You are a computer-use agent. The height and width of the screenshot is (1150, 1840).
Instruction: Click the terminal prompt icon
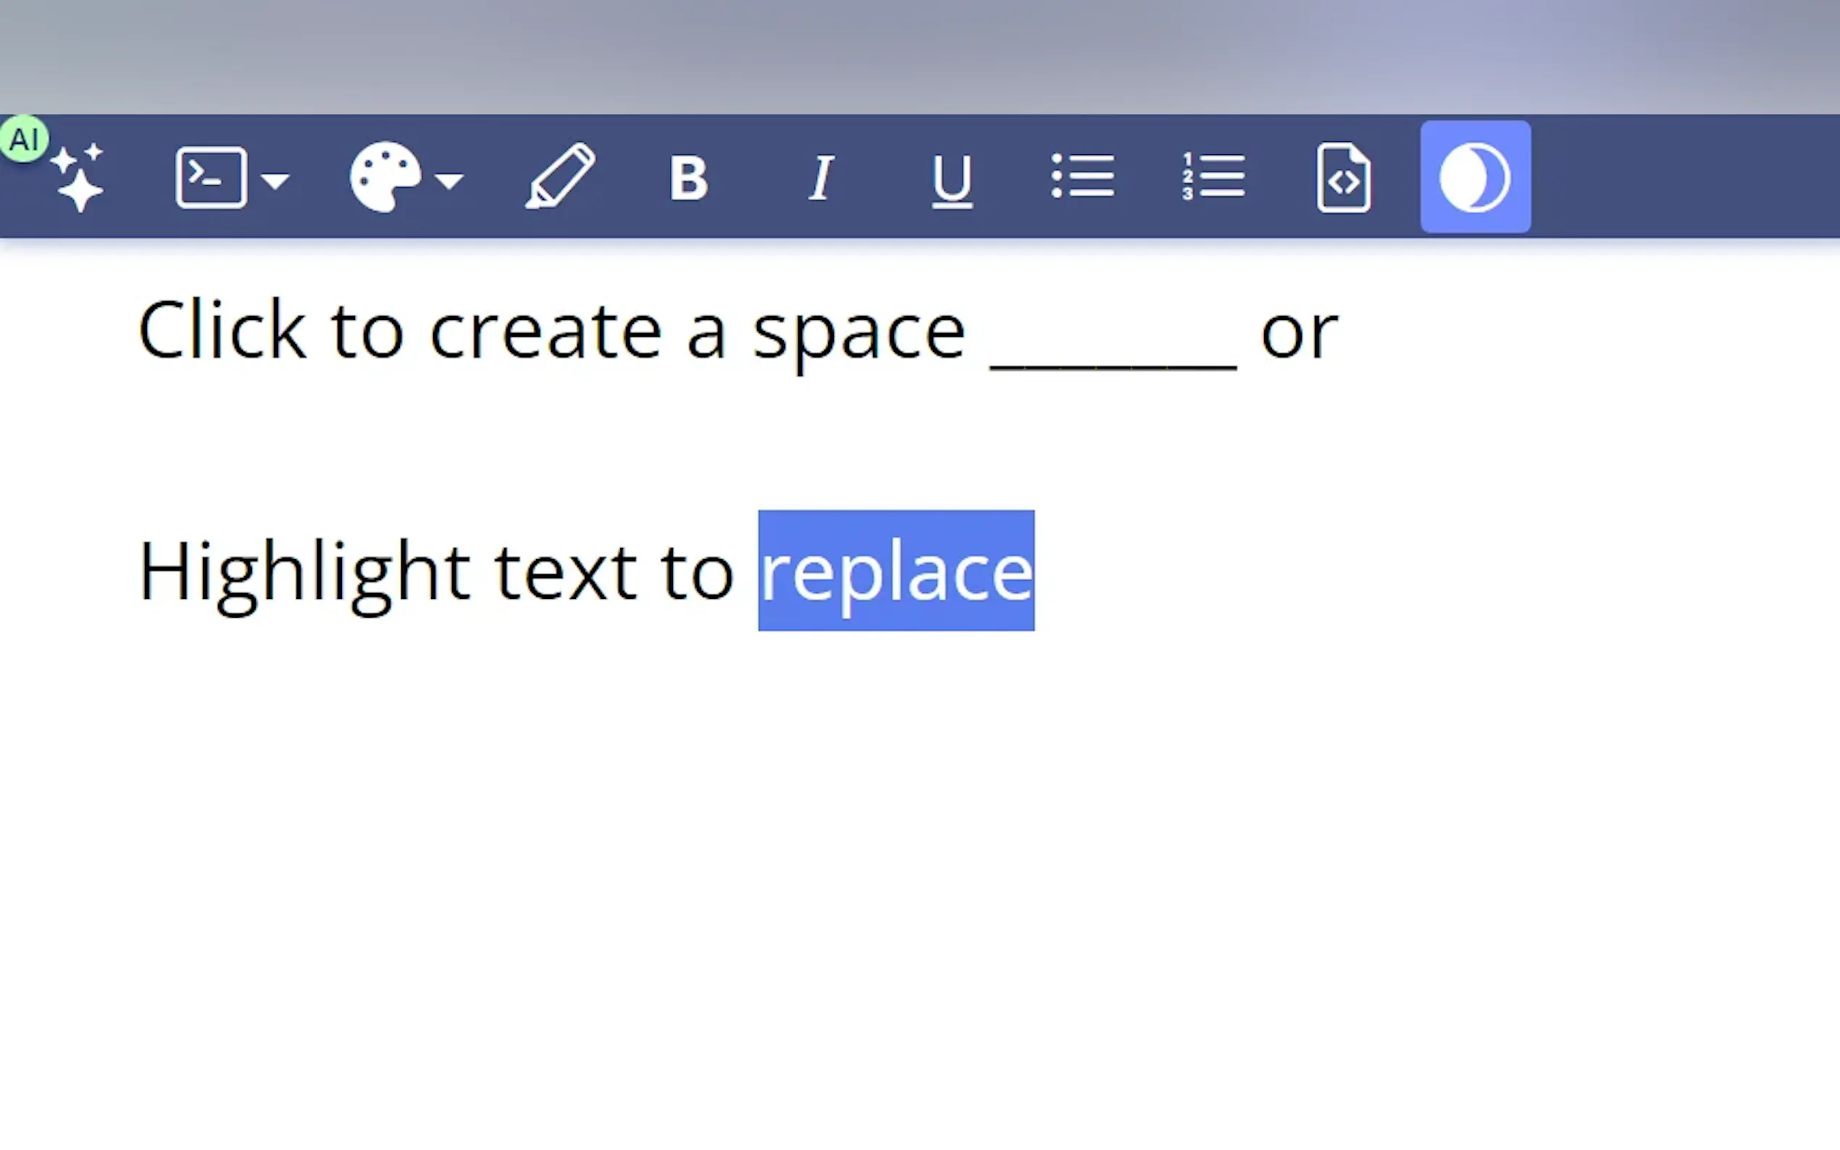click(x=211, y=178)
